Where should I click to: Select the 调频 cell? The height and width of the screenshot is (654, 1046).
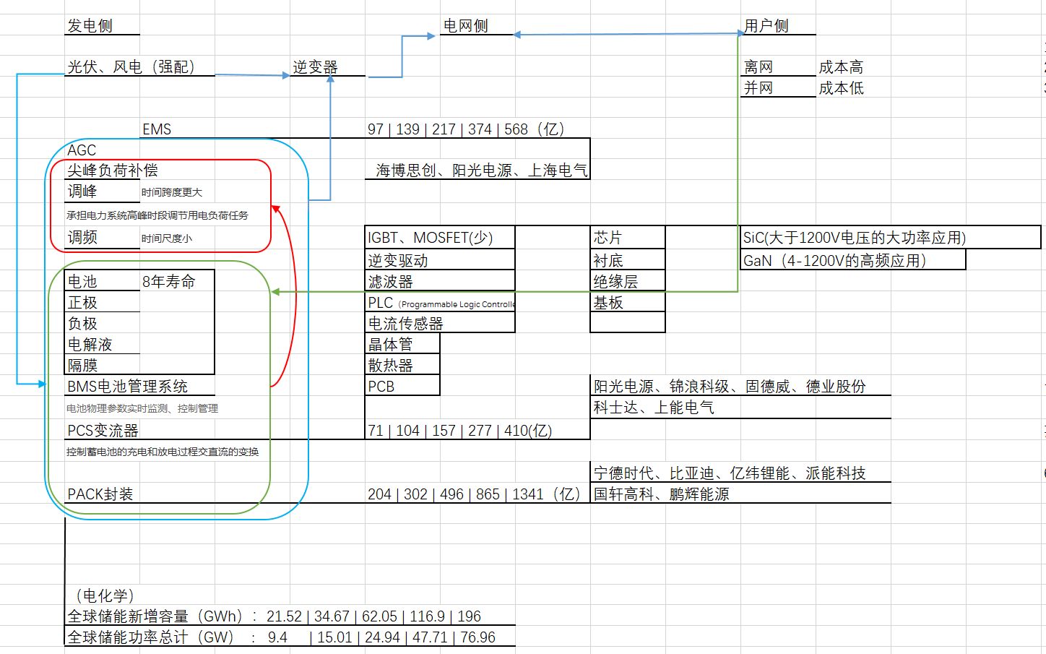click(x=82, y=238)
